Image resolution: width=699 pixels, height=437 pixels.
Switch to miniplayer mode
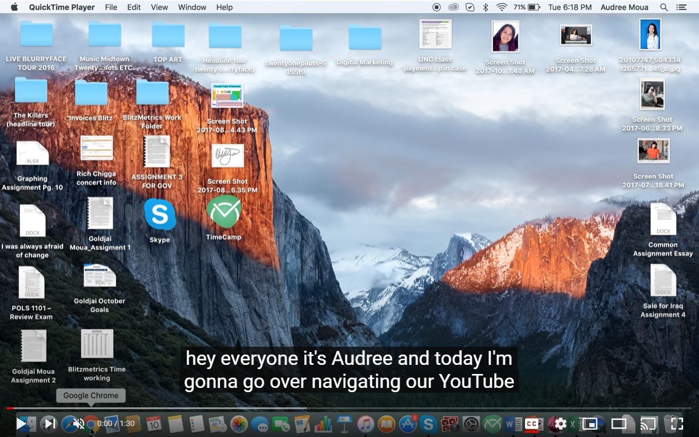pos(589,424)
